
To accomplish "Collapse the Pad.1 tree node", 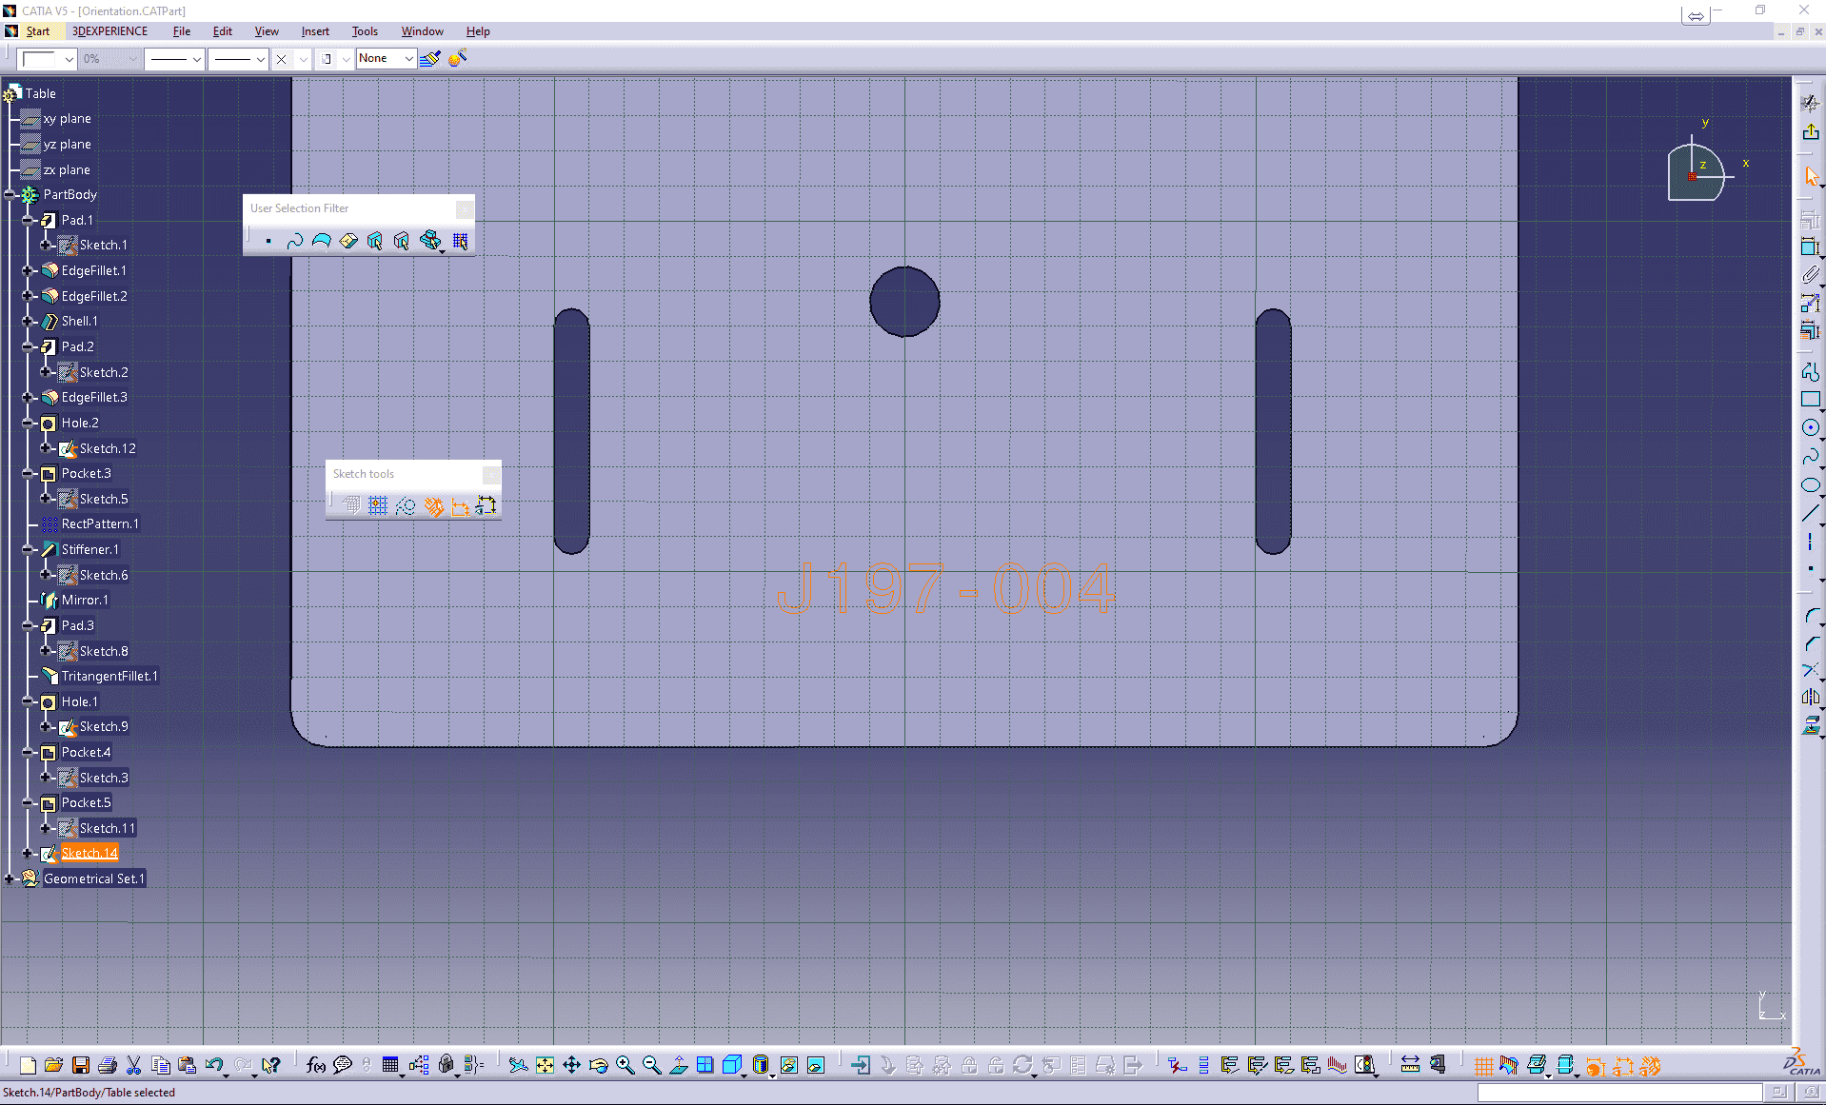I will (28, 220).
